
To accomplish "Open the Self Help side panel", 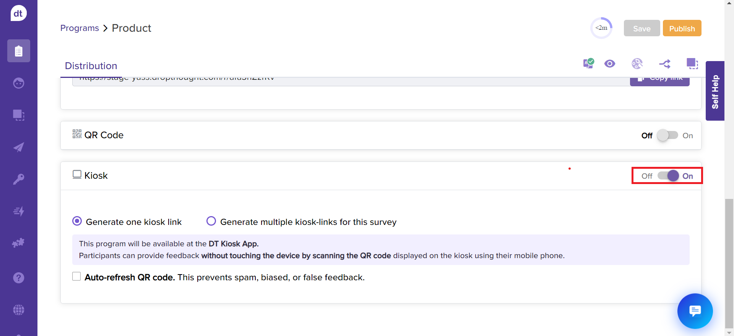I will tap(715, 91).
